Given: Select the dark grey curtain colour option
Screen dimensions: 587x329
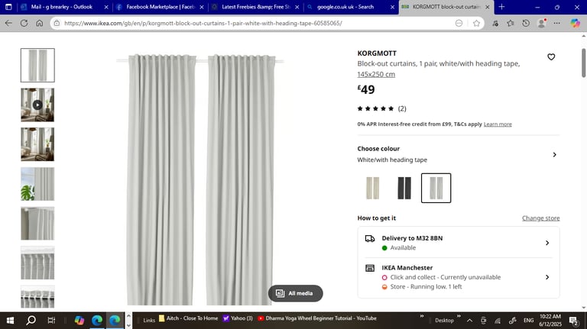Looking at the screenshot, I should pos(404,188).
